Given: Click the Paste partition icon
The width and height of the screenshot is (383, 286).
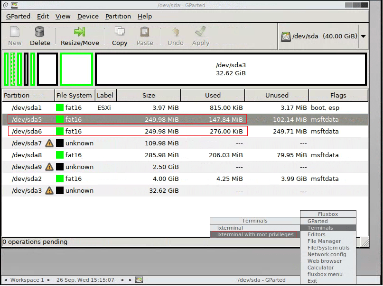Looking at the screenshot, I should 145,36.
